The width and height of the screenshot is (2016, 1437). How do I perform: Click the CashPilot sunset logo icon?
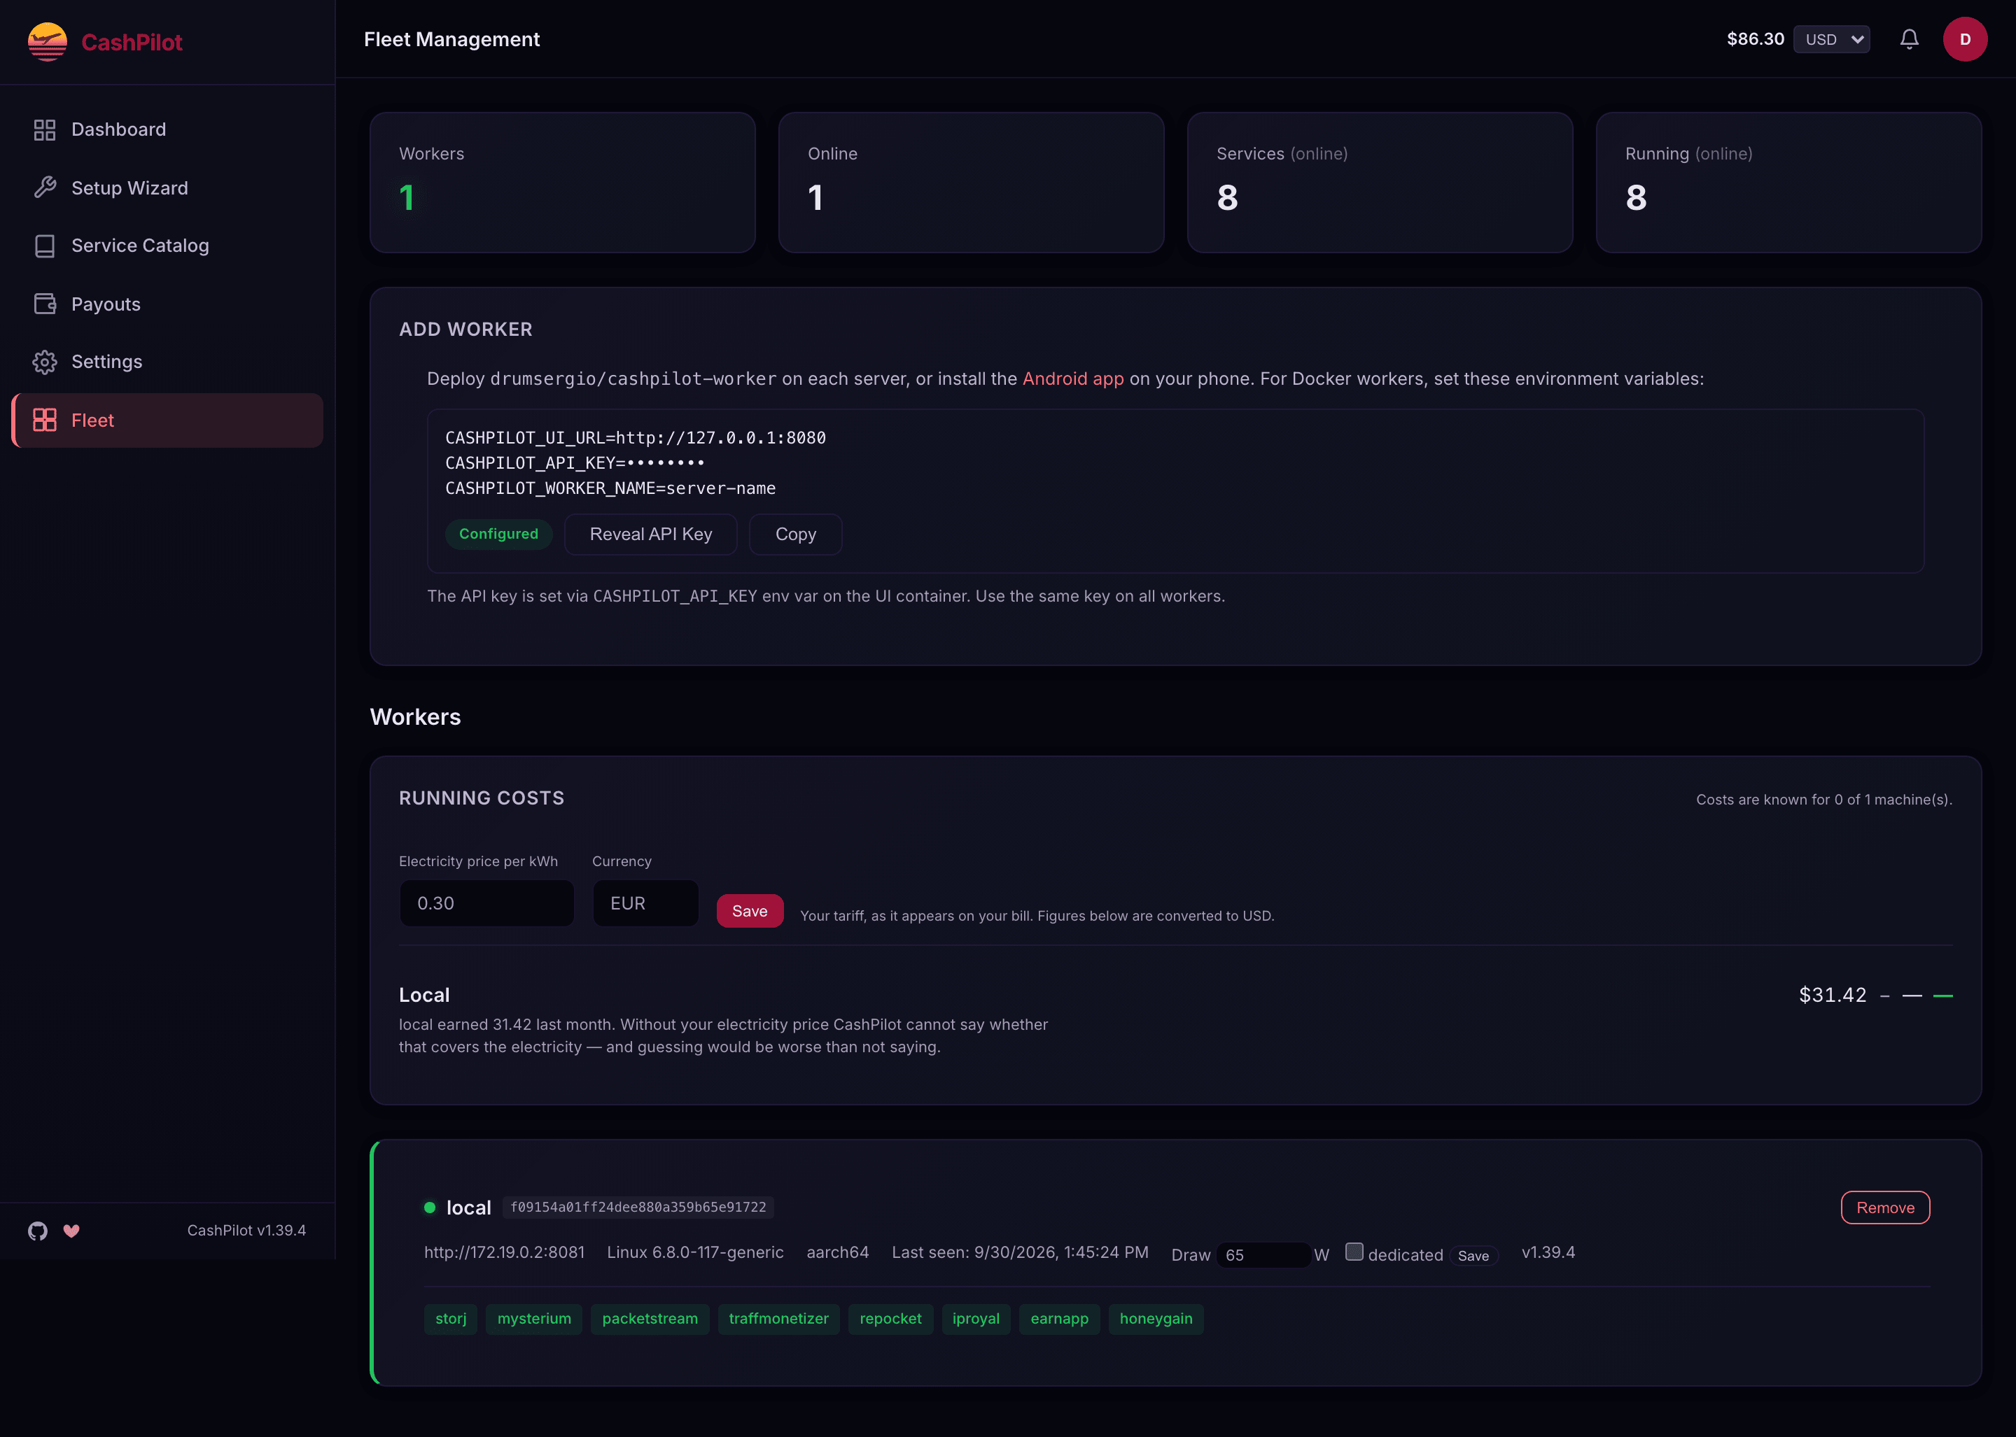47,41
